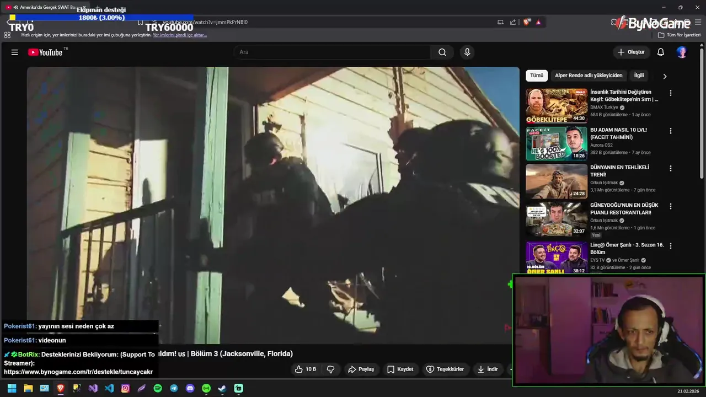This screenshot has width=706, height=397.
Task: Open the YouTube guide hamburger menu
Action: point(15,52)
